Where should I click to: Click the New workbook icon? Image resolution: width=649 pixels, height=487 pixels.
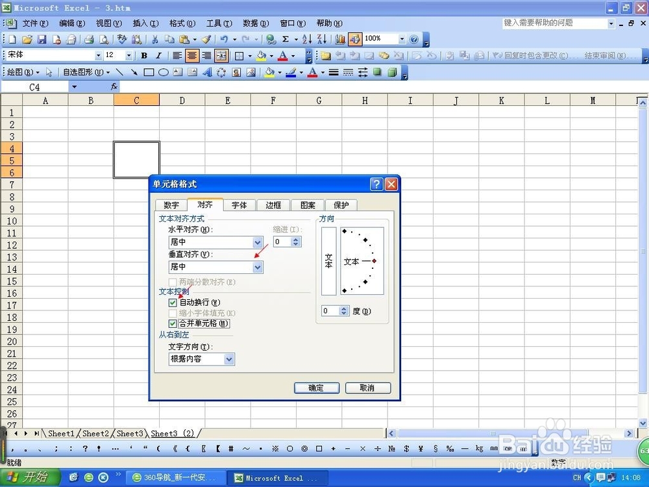pyautogui.click(x=12, y=40)
